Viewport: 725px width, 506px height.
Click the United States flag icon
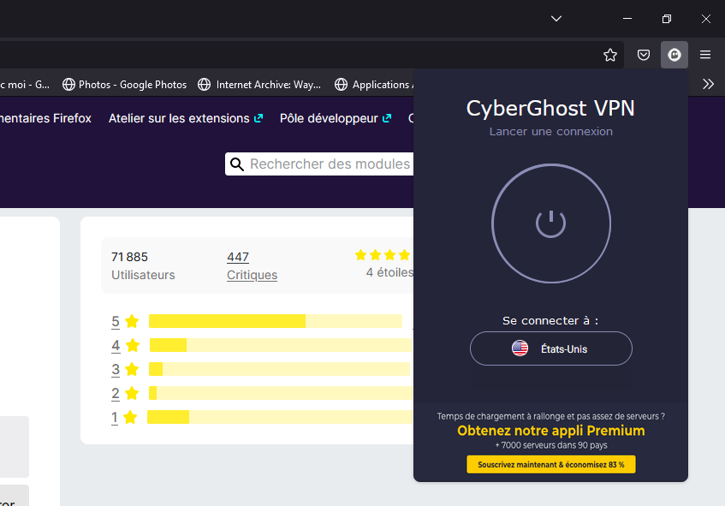click(x=520, y=348)
